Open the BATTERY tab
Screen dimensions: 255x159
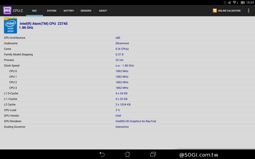click(69, 11)
